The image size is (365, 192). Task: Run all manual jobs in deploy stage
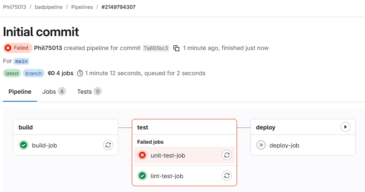pyautogui.click(x=345, y=127)
